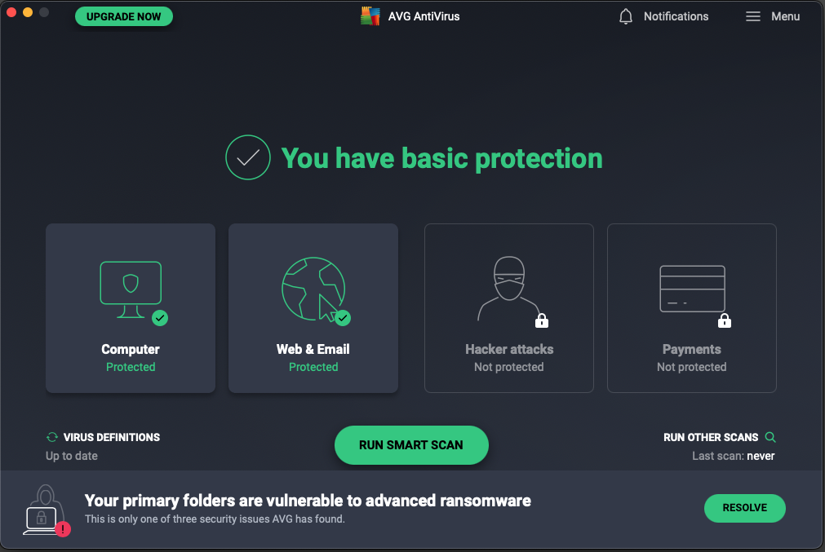Click the Hacker attacks masked figure icon
825x552 pixels.
[x=508, y=289]
